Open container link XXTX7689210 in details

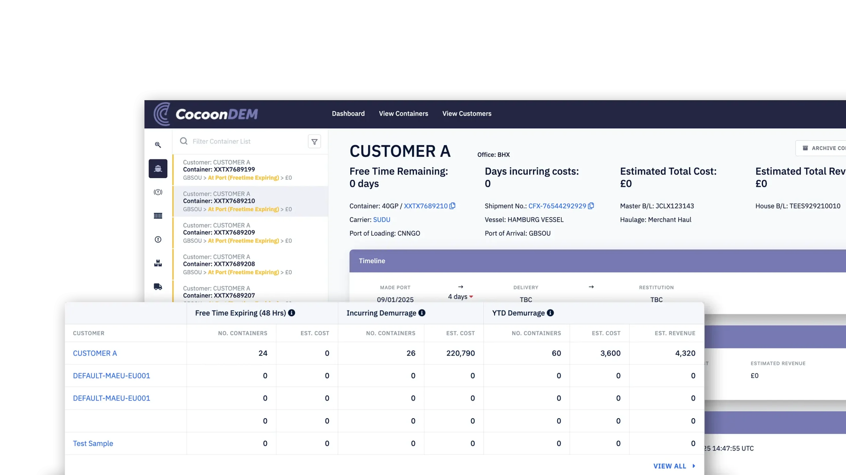(x=426, y=206)
